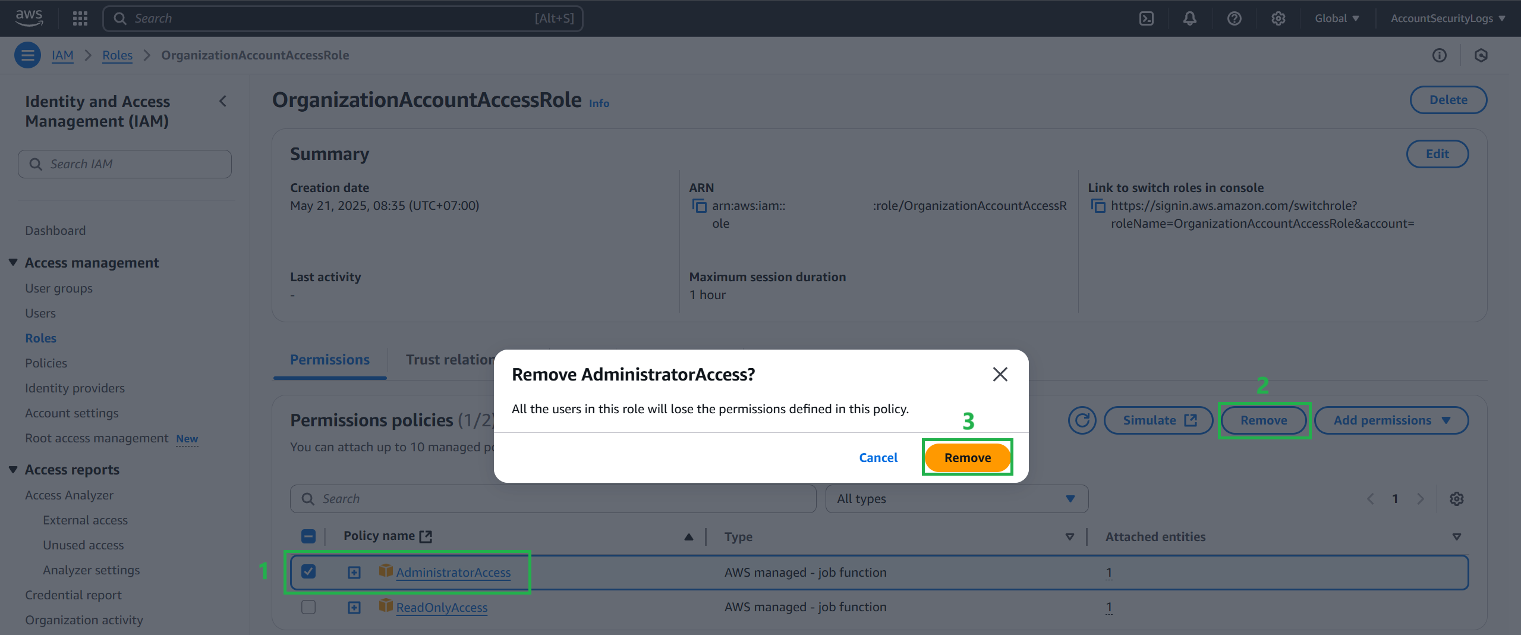The height and width of the screenshot is (635, 1521).
Task: Click the Search IAM input field
Action: [125, 164]
